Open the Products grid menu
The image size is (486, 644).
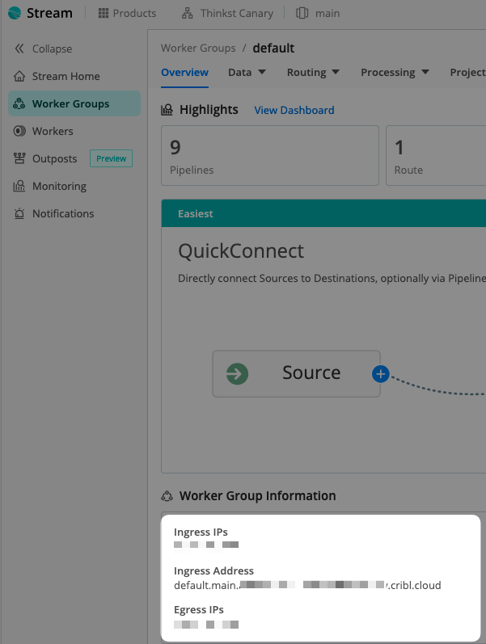click(127, 13)
